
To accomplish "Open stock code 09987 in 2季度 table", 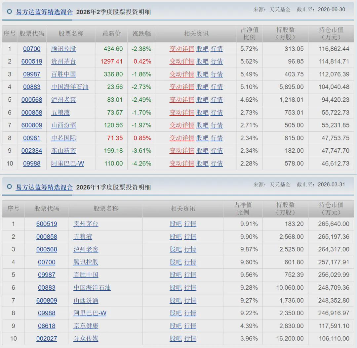I will 32,75.
